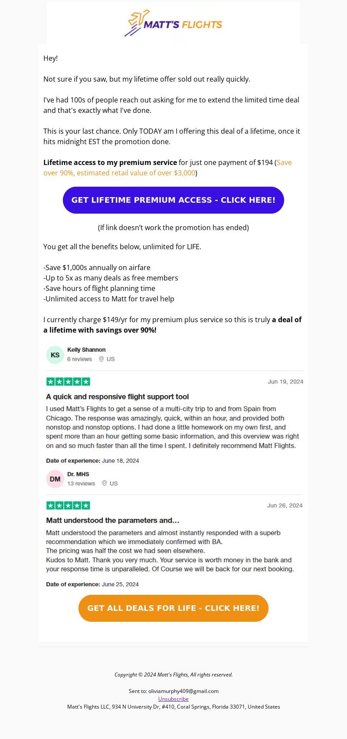Click Get Lifetime Premium Access button

(x=173, y=200)
